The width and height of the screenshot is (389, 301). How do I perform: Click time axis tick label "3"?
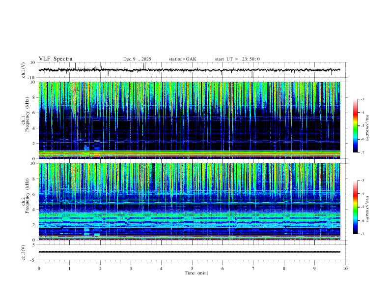pos(131,269)
